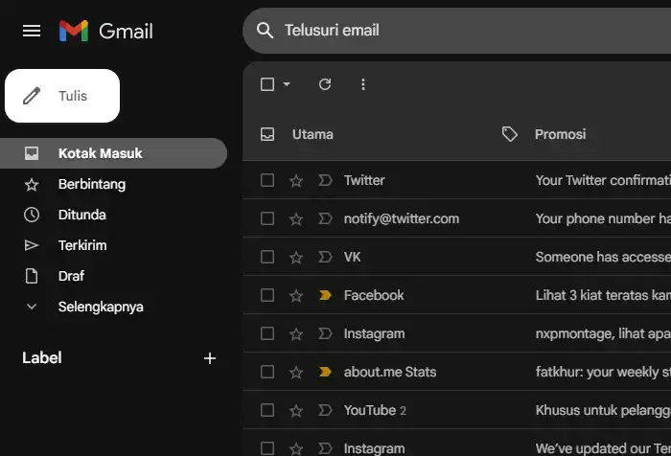
Task: Star the Instagram Terms update email
Action: [296, 448]
